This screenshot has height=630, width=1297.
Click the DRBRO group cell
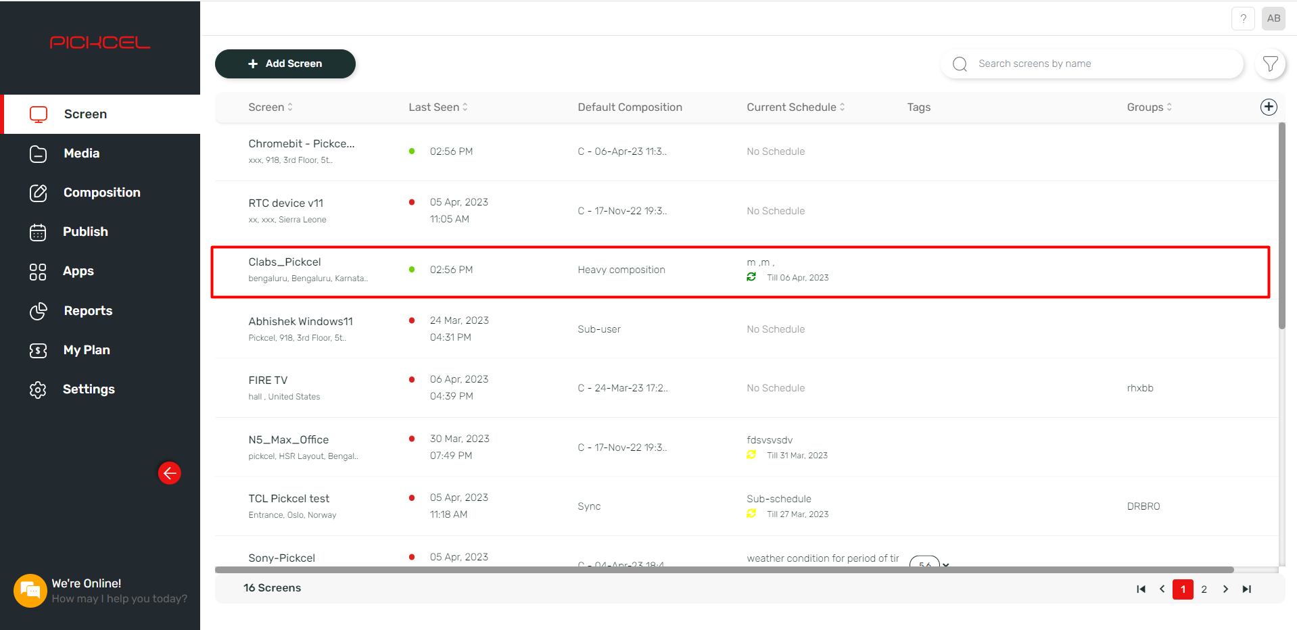tap(1143, 506)
